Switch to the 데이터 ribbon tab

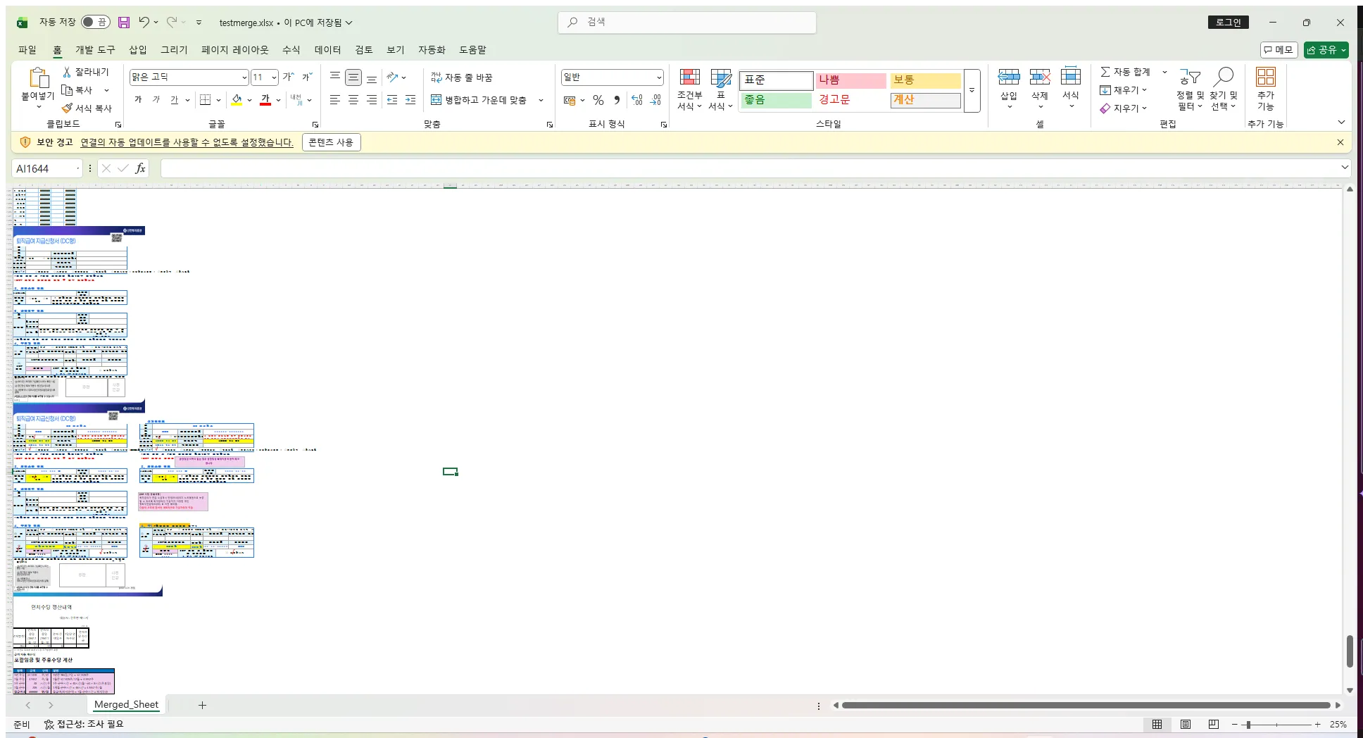point(327,49)
